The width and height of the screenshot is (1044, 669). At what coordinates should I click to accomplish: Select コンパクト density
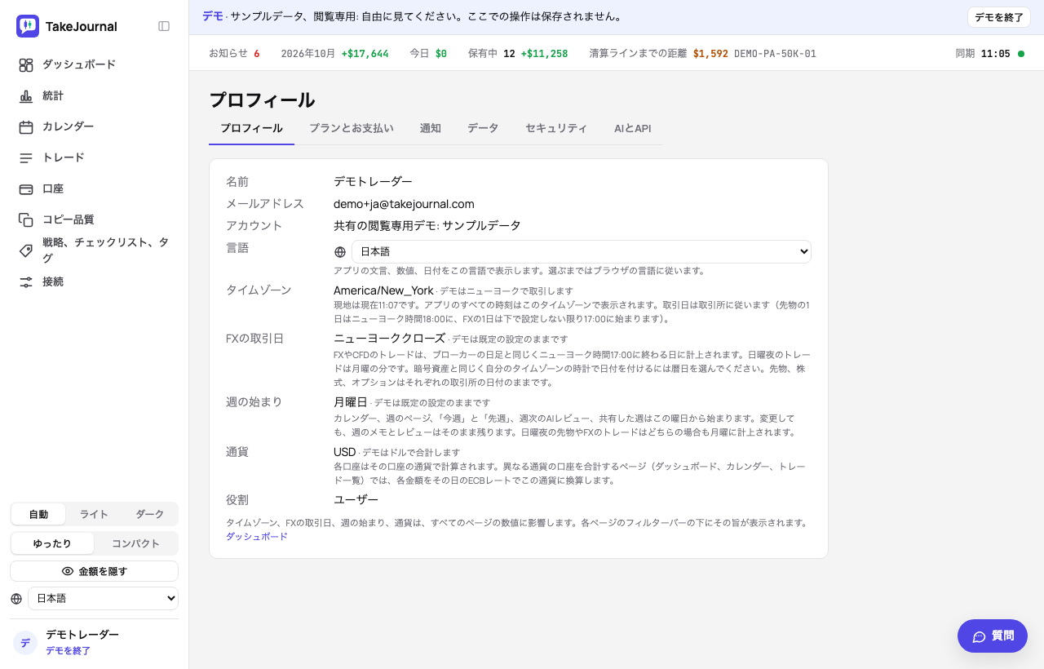pyautogui.click(x=135, y=543)
